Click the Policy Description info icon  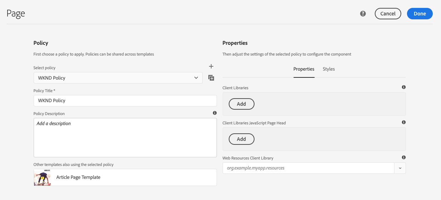[x=215, y=113]
